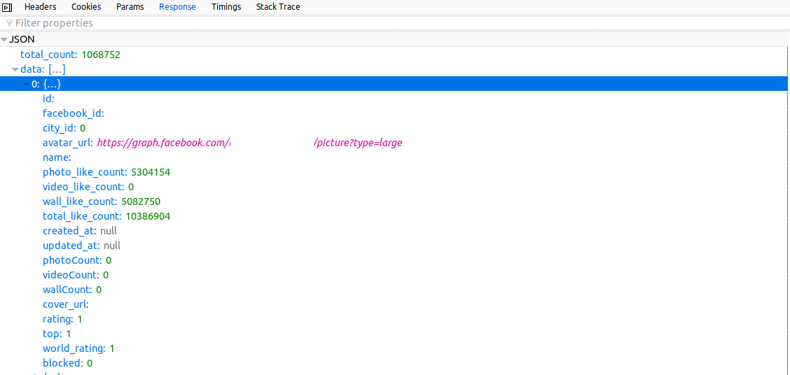Select the video_like_count row

[393, 187]
